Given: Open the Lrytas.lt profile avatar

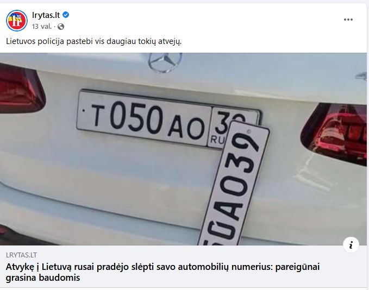Looking at the screenshot, I should coord(16,21).
